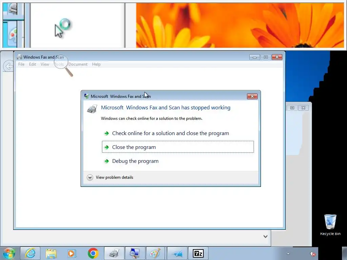Open the paper plane app in taskbar

(177, 253)
